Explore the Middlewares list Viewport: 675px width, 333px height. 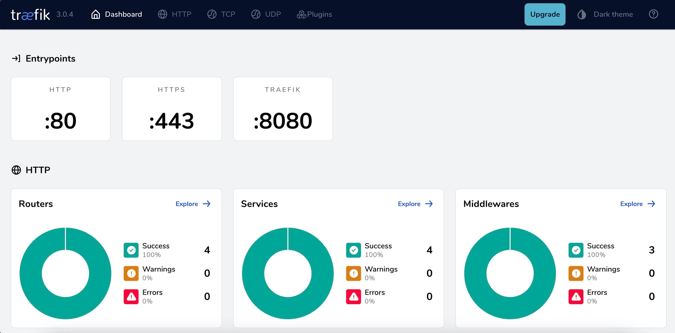click(637, 204)
